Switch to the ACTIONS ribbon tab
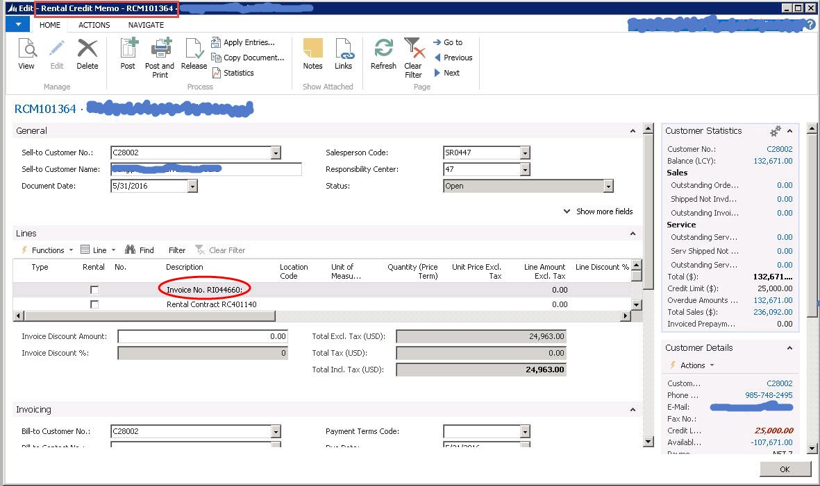This screenshot has height=486, width=820. (x=94, y=25)
